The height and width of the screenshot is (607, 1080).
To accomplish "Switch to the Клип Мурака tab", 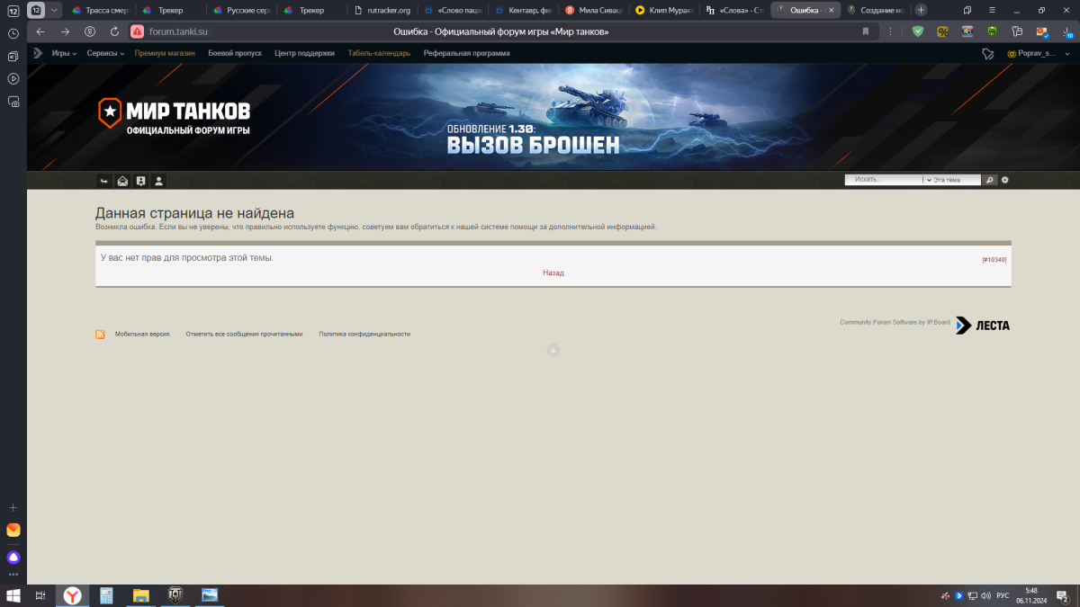I will click(662, 10).
